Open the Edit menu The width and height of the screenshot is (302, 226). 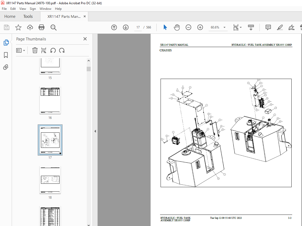tap(13, 9)
